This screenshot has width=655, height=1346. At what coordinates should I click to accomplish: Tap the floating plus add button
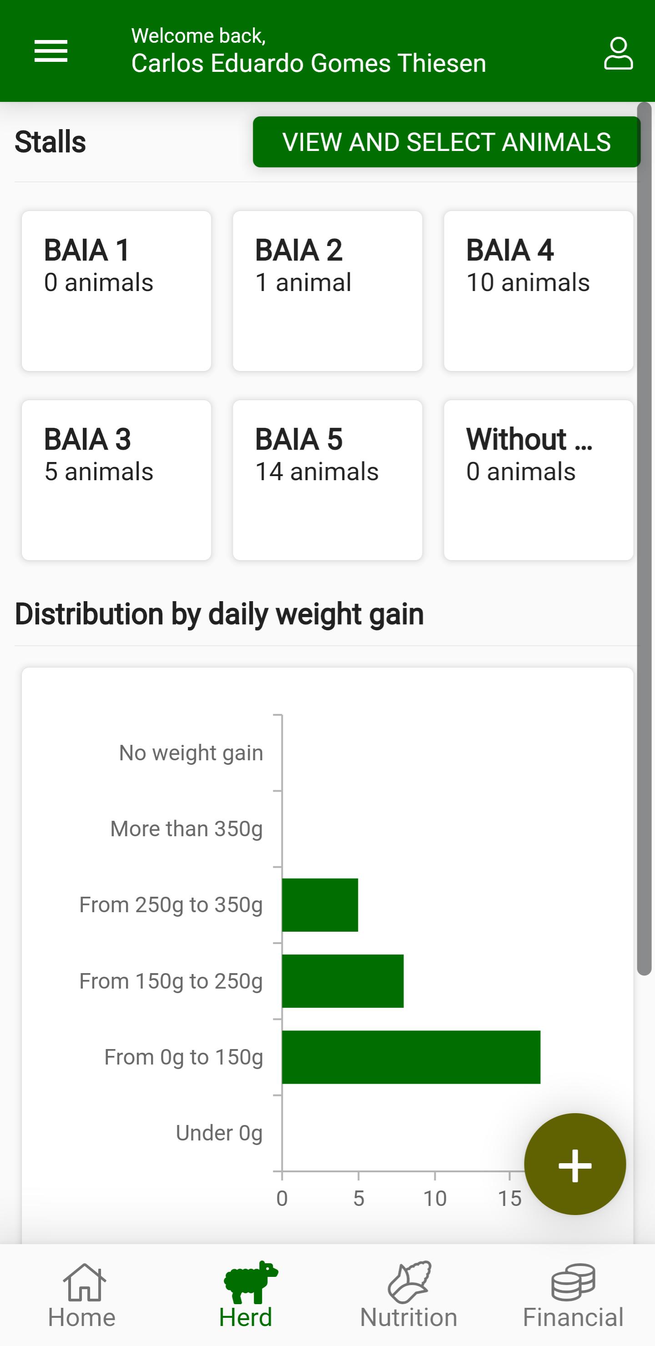(x=575, y=1164)
